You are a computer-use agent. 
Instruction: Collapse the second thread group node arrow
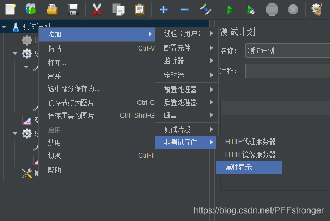[x=15, y=133]
